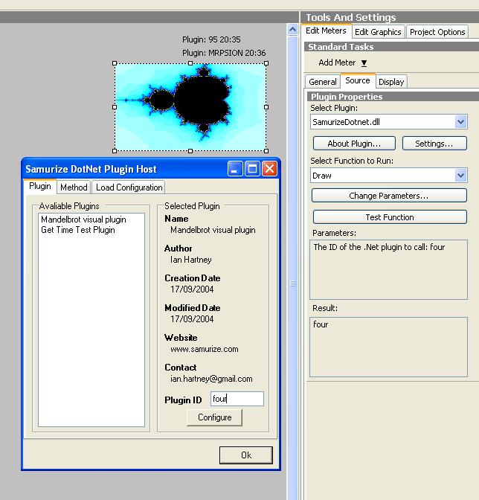Select the Source tab

tap(358, 80)
